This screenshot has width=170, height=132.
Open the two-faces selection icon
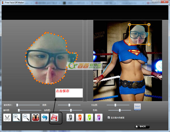point(35,118)
